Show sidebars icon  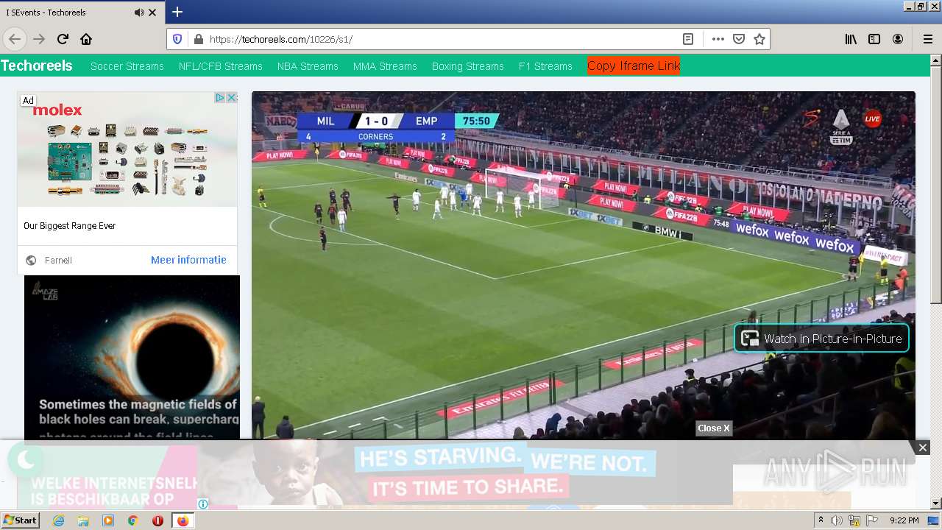click(x=874, y=39)
